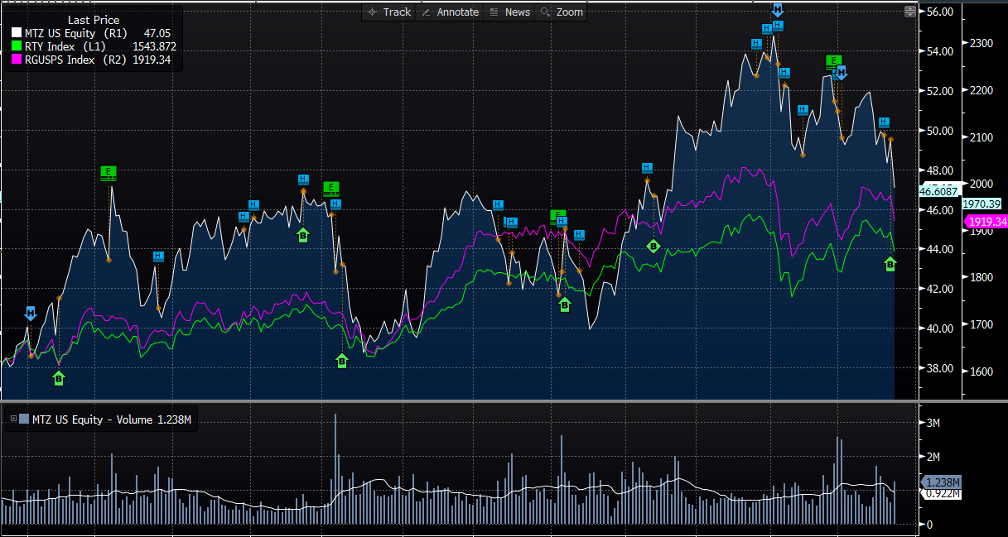The width and height of the screenshot is (1008, 537).
Task: Click the rightmost square blue H marker
Action: (884, 122)
